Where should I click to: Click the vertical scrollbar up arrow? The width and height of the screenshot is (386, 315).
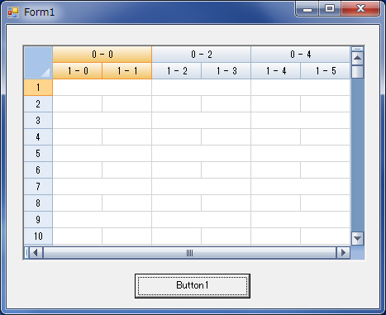point(357,58)
